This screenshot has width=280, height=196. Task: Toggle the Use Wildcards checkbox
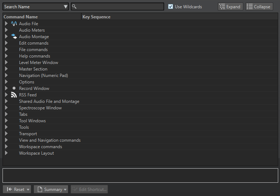[171, 6]
